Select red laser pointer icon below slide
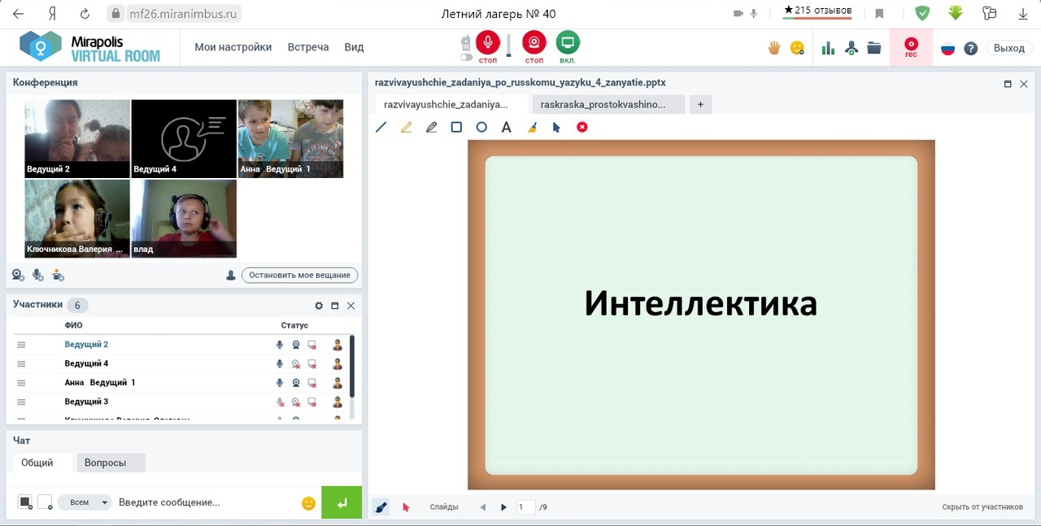The height and width of the screenshot is (526, 1041). [406, 507]
